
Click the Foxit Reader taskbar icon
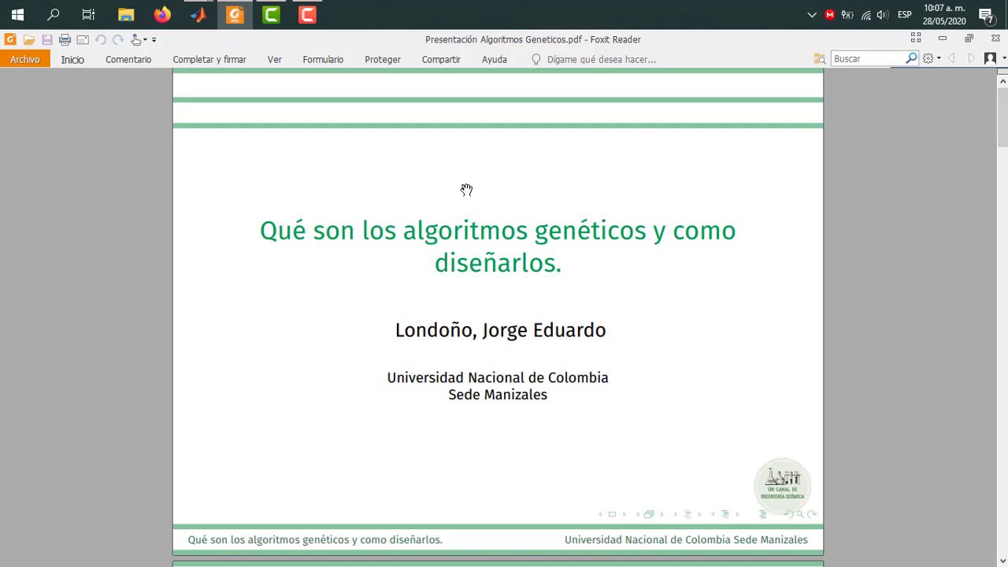point(235,14)
